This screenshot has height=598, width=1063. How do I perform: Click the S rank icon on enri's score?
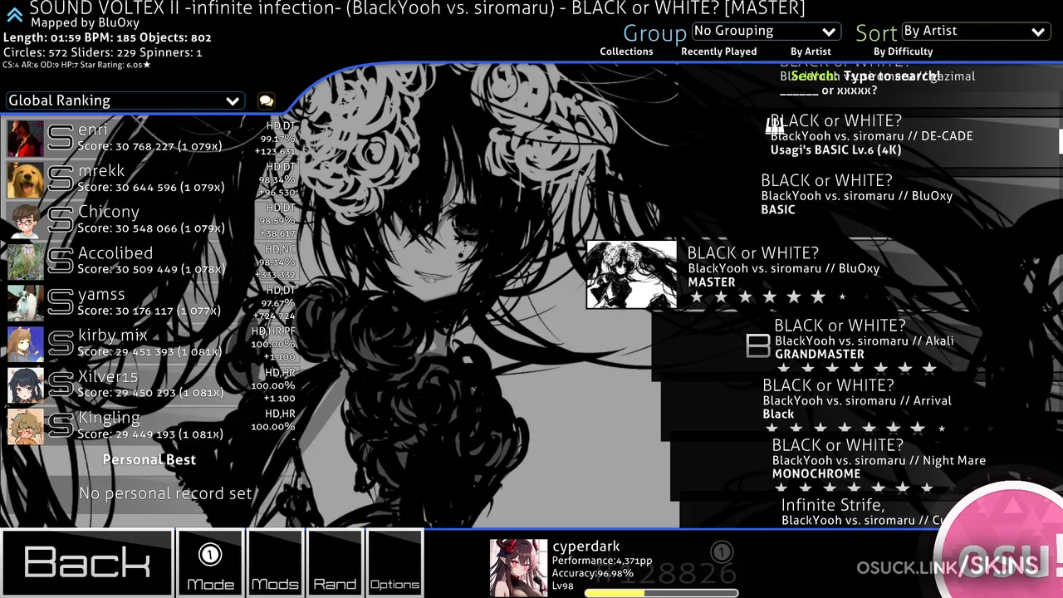[x=61, y=138]
